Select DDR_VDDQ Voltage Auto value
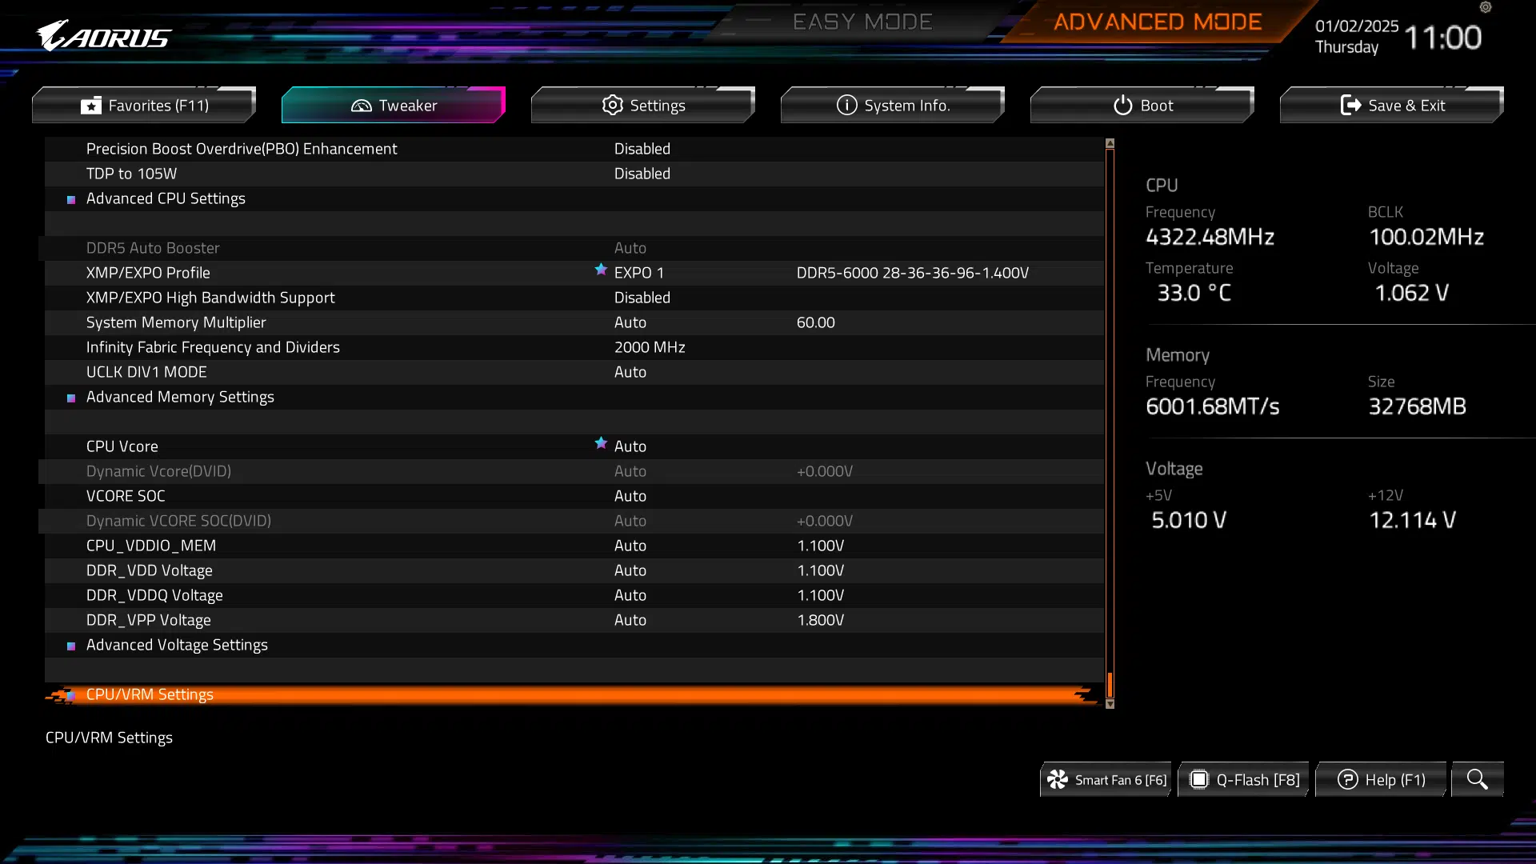This screenshot has height=864, width=1536. click(x=630, y=595)
